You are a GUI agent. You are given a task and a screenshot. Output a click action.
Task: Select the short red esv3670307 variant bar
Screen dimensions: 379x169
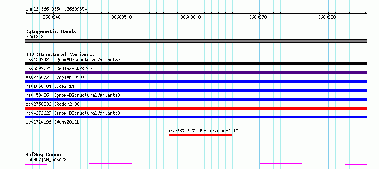[201, 135]
